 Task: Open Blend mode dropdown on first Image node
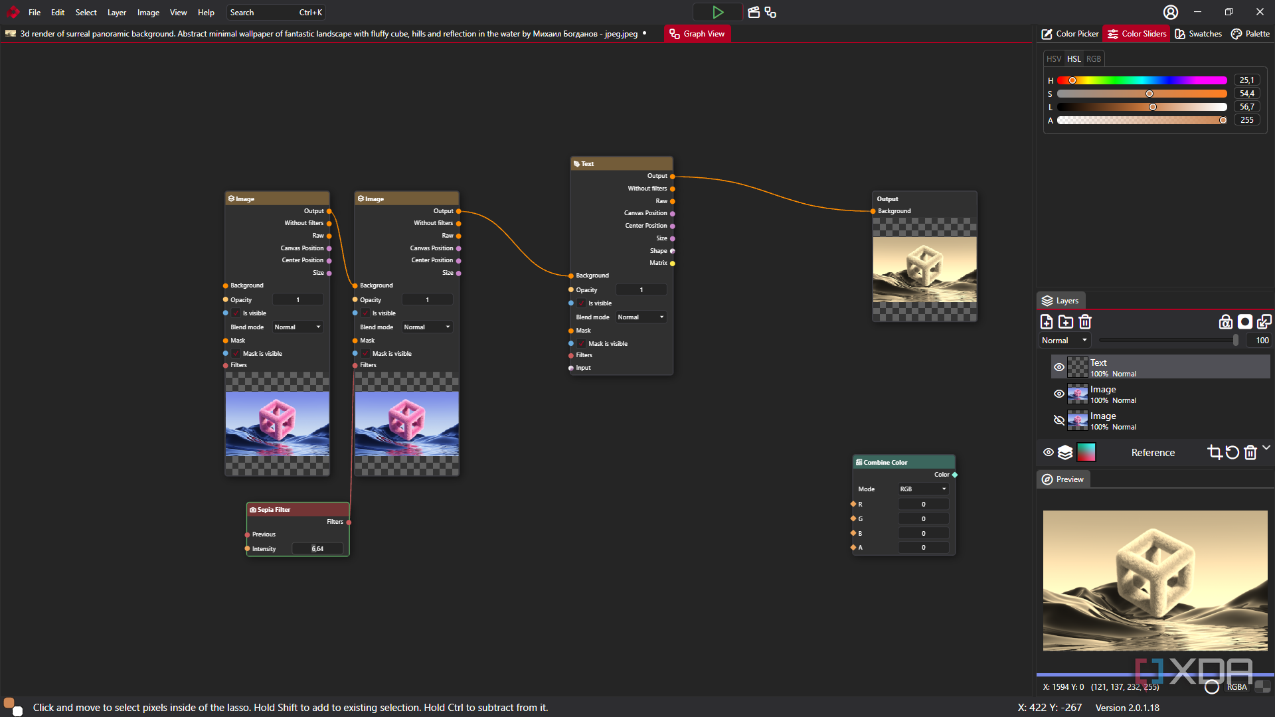tap(297, 327)
